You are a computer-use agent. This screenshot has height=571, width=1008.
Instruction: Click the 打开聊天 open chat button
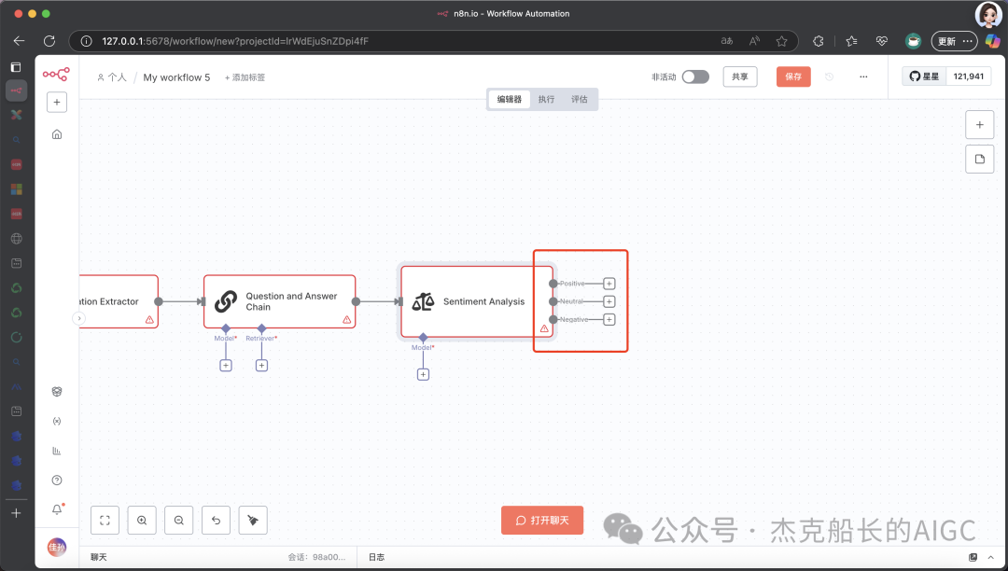point(542,521)
